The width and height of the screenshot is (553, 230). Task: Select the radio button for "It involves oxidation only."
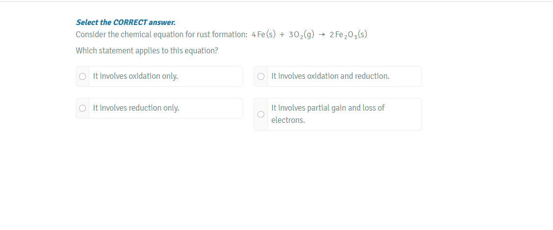[x=83, y=76]
